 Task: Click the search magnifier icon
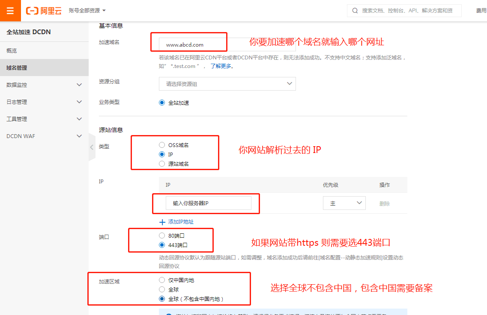coord(355,11)
